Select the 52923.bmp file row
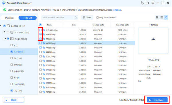The height and width of the screenshot is (105, 172). [x=86, y=87]
